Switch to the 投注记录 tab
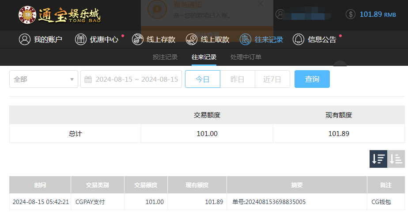The width and height of the screenshot is (408, 219). (x=165, y=57)
